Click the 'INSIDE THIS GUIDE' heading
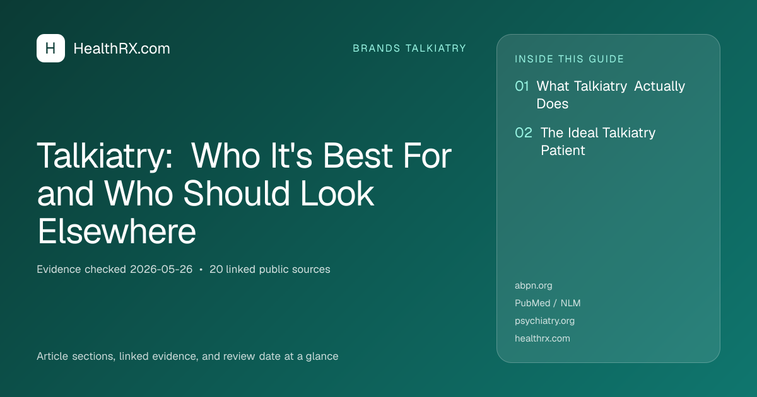This screenshot has height=397, width=757. tap(570, 59)
